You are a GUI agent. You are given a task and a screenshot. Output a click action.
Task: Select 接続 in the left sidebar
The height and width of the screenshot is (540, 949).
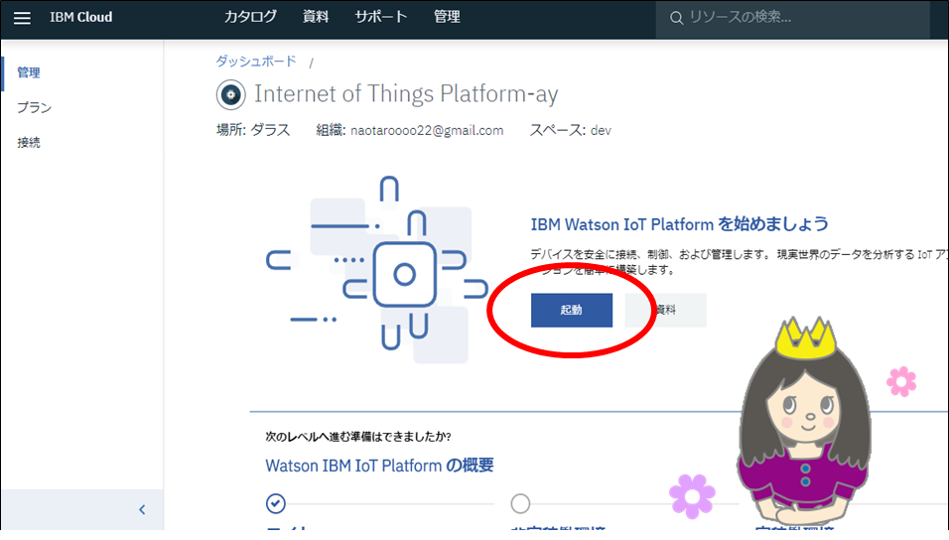coord(29,143)
